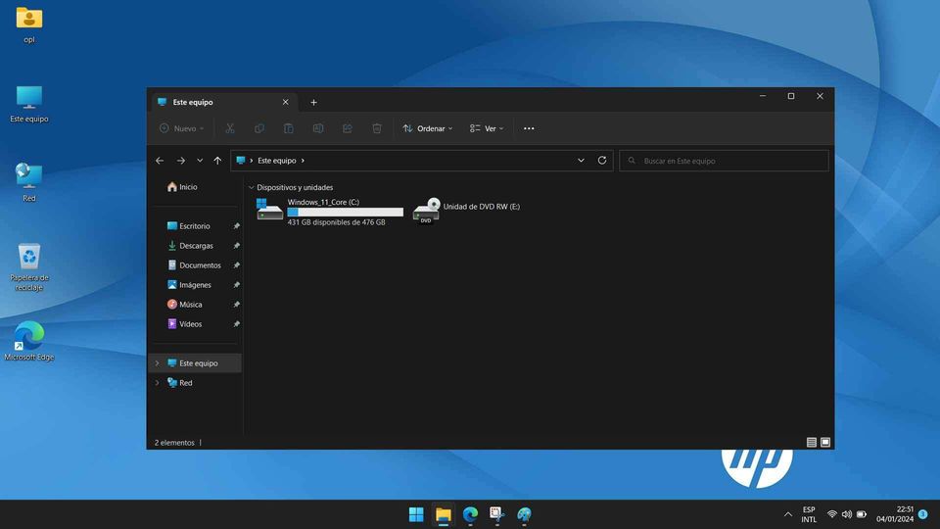Viewport: 940px width, 529px height.
Task: Switch to details view in status bar
Action: (811, 443)
